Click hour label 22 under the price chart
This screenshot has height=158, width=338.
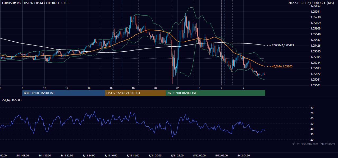coord(177,88)
